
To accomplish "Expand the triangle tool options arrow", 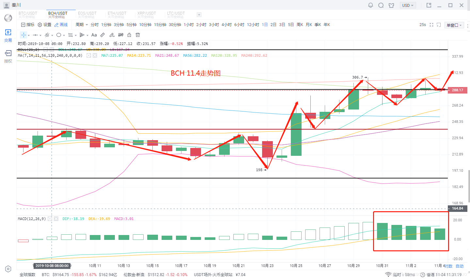I will coord(87,35).
